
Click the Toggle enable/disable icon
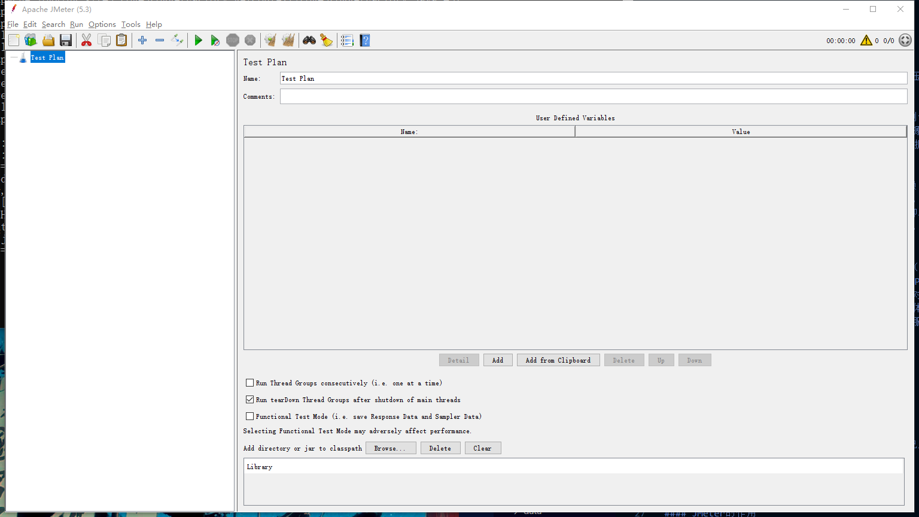click(x=177, y=40)
